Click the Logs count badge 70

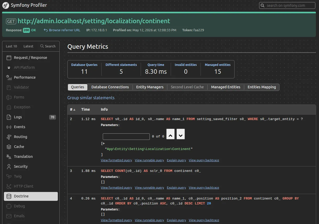click(53, 117)
